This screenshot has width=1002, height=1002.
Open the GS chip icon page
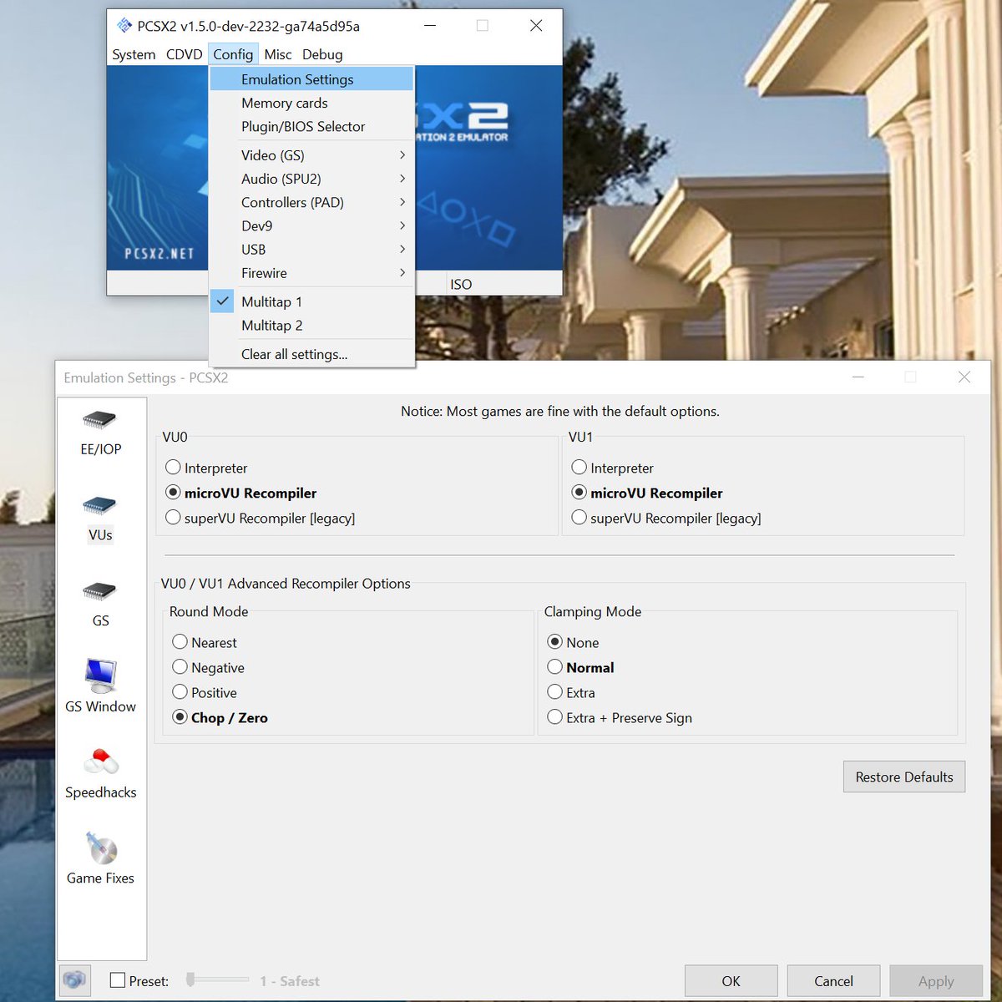99,591
